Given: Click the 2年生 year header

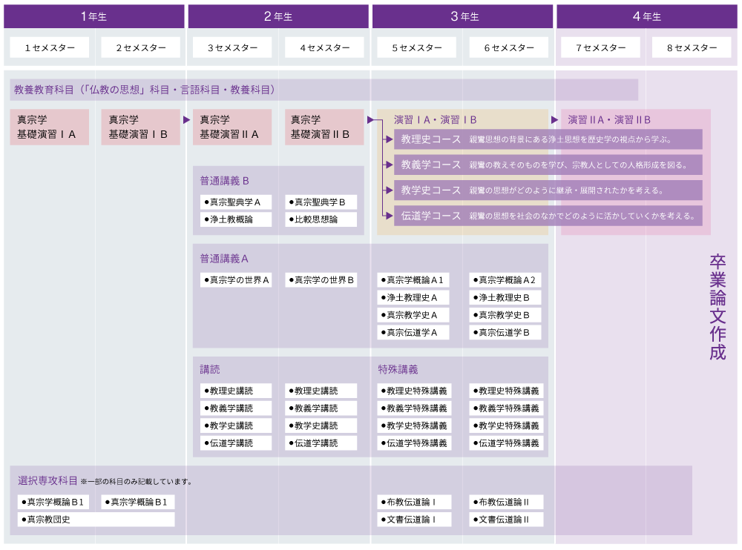Looking at the screenshot, I should [x=278, y=16].
